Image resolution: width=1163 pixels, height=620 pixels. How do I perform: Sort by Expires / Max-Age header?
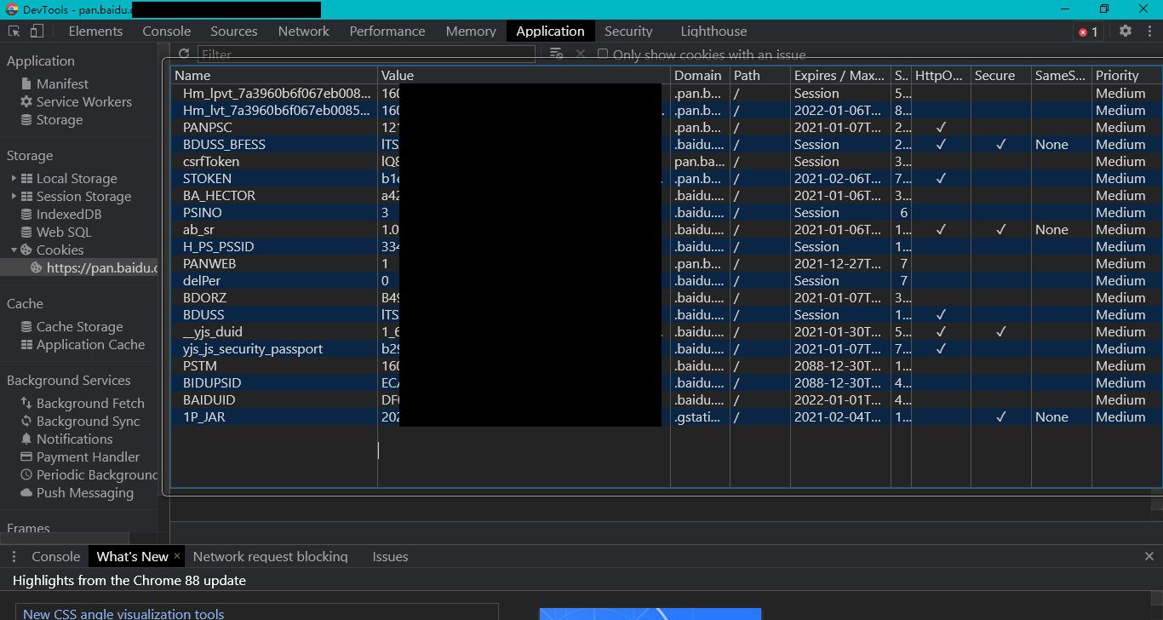click(840, 75)
